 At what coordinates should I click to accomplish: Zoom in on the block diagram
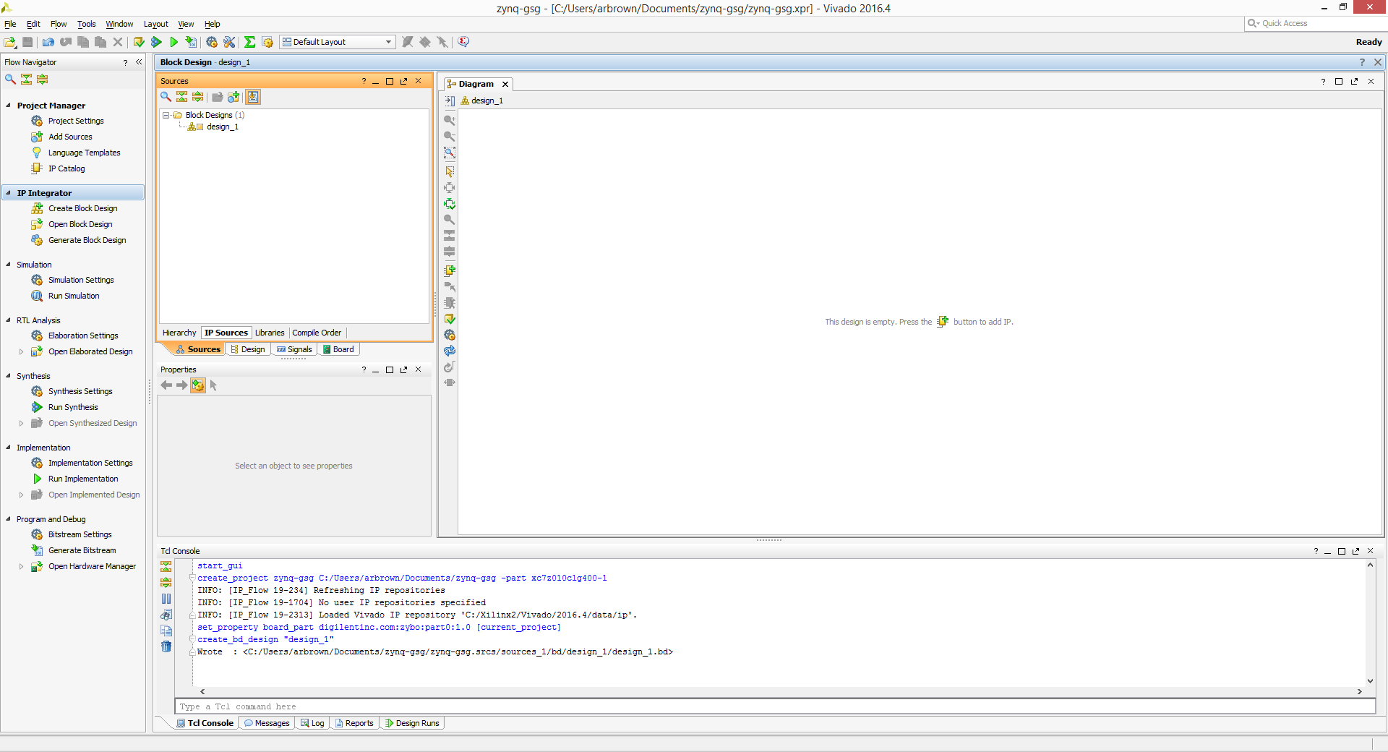point(450,120)
